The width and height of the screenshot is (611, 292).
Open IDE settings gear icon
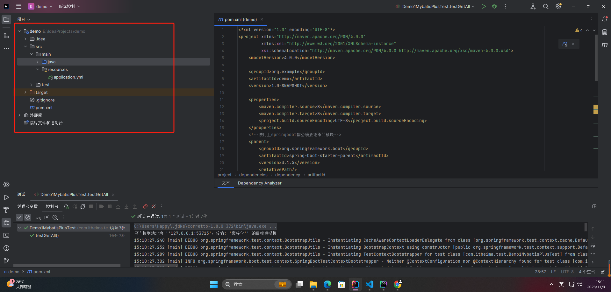tap(558, 6)
